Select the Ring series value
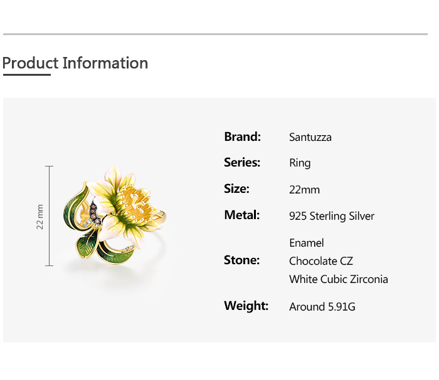439x380 pixels. (300, 163)
